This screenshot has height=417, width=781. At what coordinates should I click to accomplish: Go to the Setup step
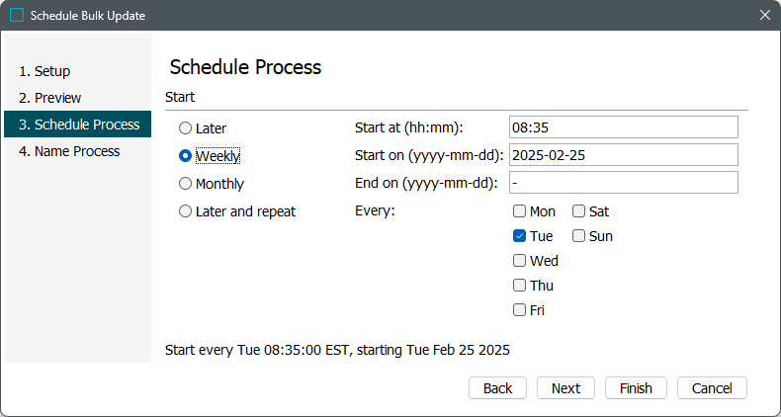coord(44,71)
